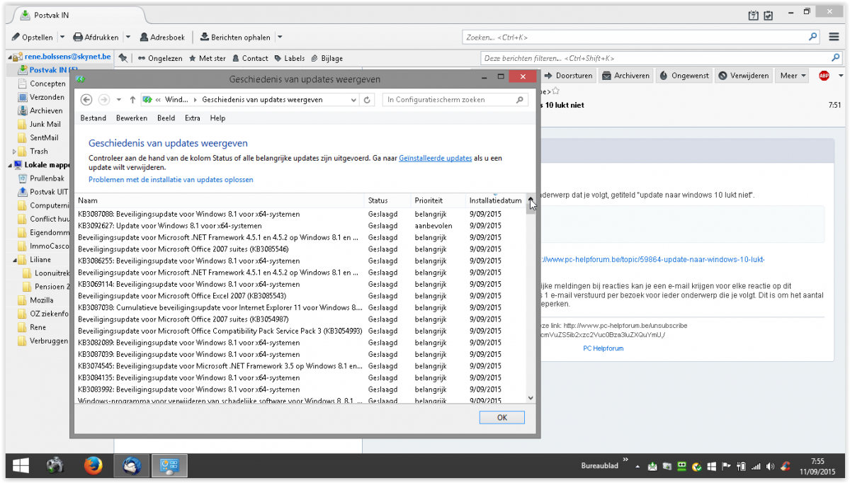Open the Prullenbak folder under Lokale mappen
Screen dimensions: 850x483
[x=47, y=178]
